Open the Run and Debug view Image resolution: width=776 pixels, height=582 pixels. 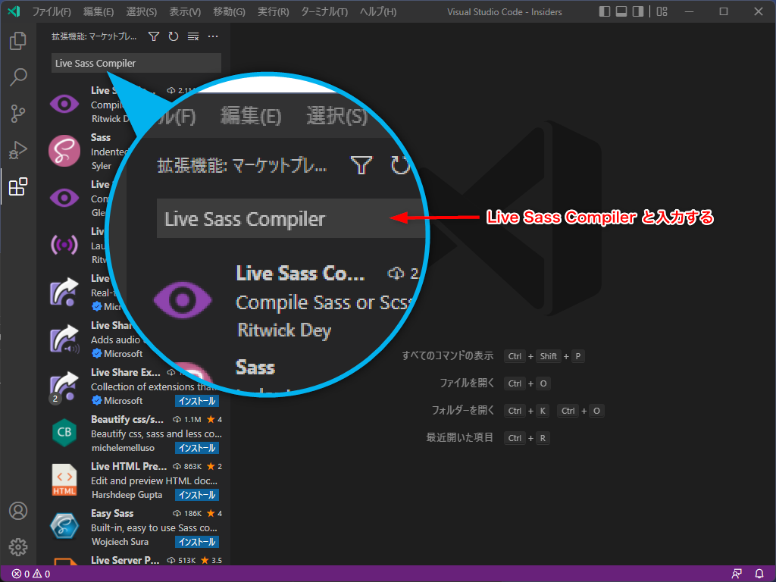pyautogui.click(x=18, y=150)
